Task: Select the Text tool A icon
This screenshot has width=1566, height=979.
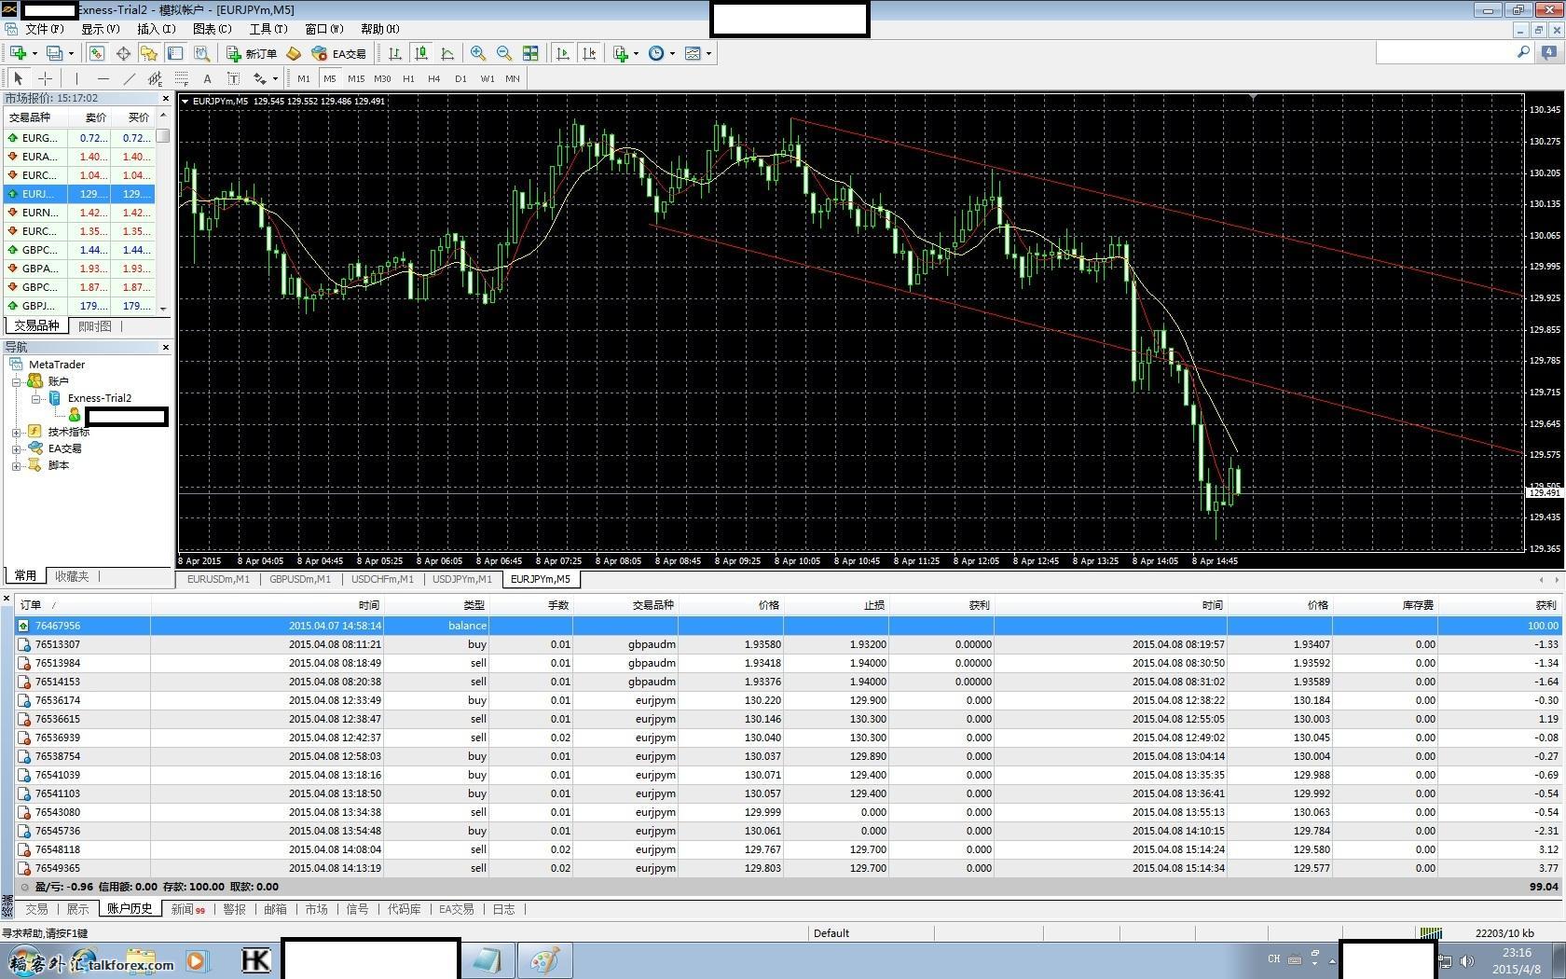Action: [207, 78]
